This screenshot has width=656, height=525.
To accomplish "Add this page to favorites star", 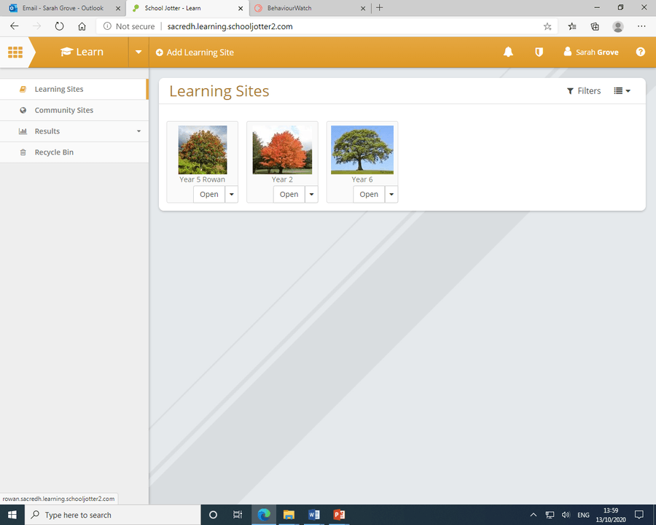I will point(547,26).
